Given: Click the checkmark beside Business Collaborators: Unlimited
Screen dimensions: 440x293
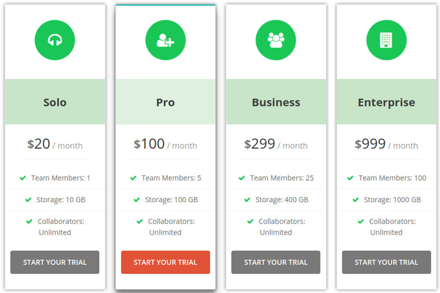Looking at the screenshot, I should [250, 222].
